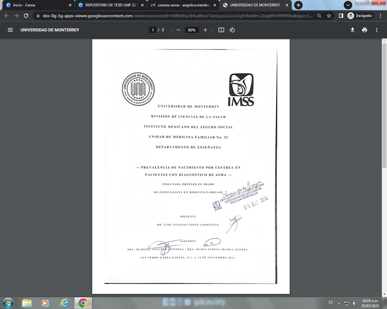Click the address bar URL
The height and width of the screenshot is (309, 387).
[x=178, y=16]
